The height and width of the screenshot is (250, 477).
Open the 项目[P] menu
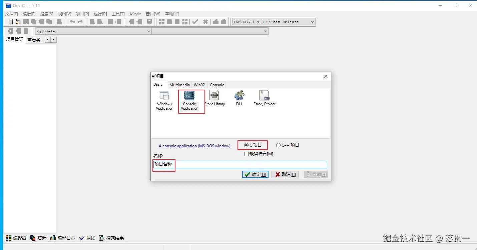[82, 14]
